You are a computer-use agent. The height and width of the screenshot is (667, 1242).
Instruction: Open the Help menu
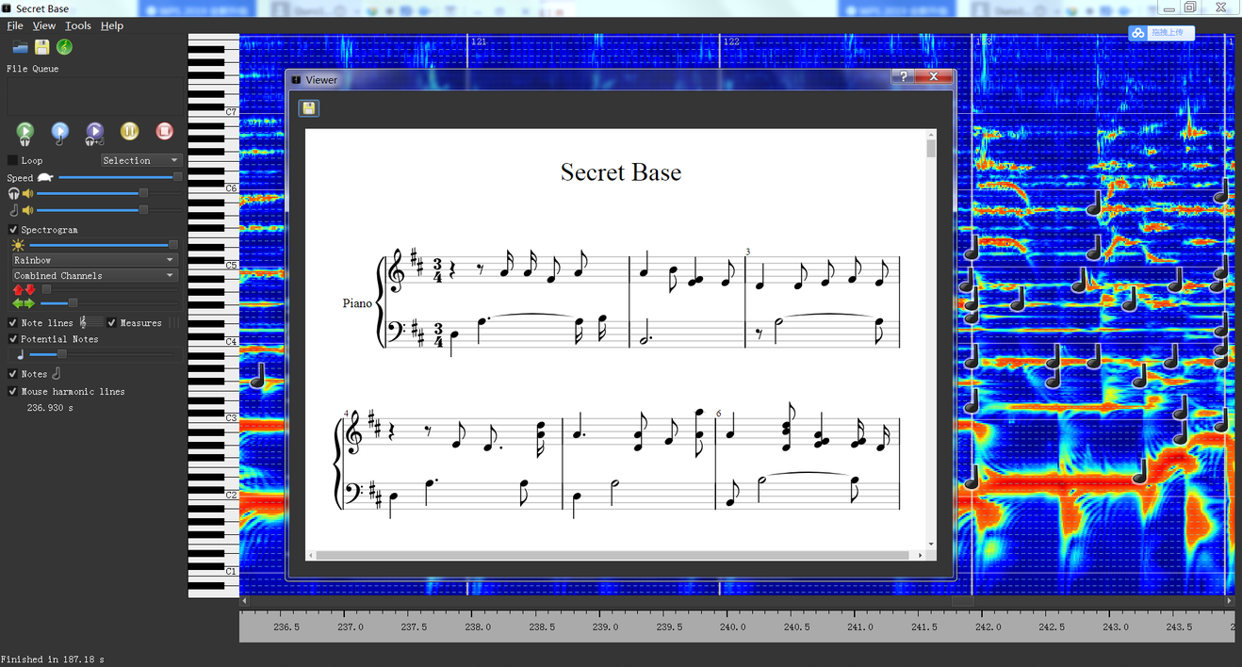pyautogui.click(x=112, y=25)
